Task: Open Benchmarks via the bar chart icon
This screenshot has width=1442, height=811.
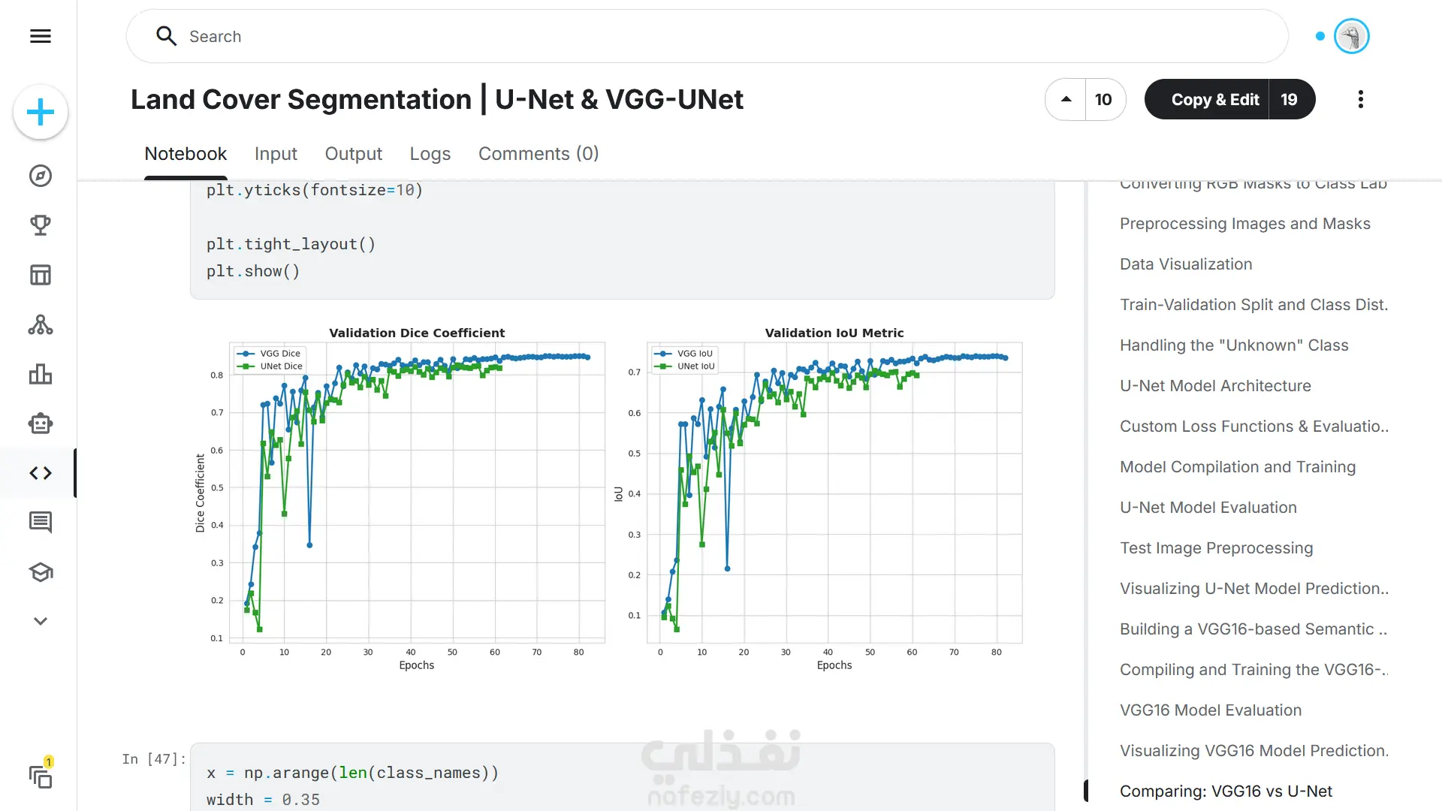Action: point(41,374)
